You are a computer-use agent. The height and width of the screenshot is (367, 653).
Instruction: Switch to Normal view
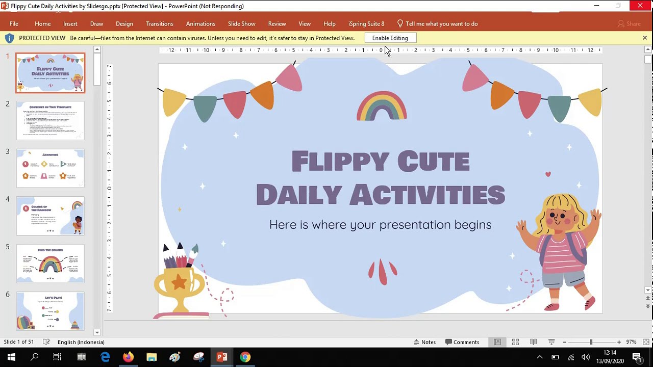[497, 342]
